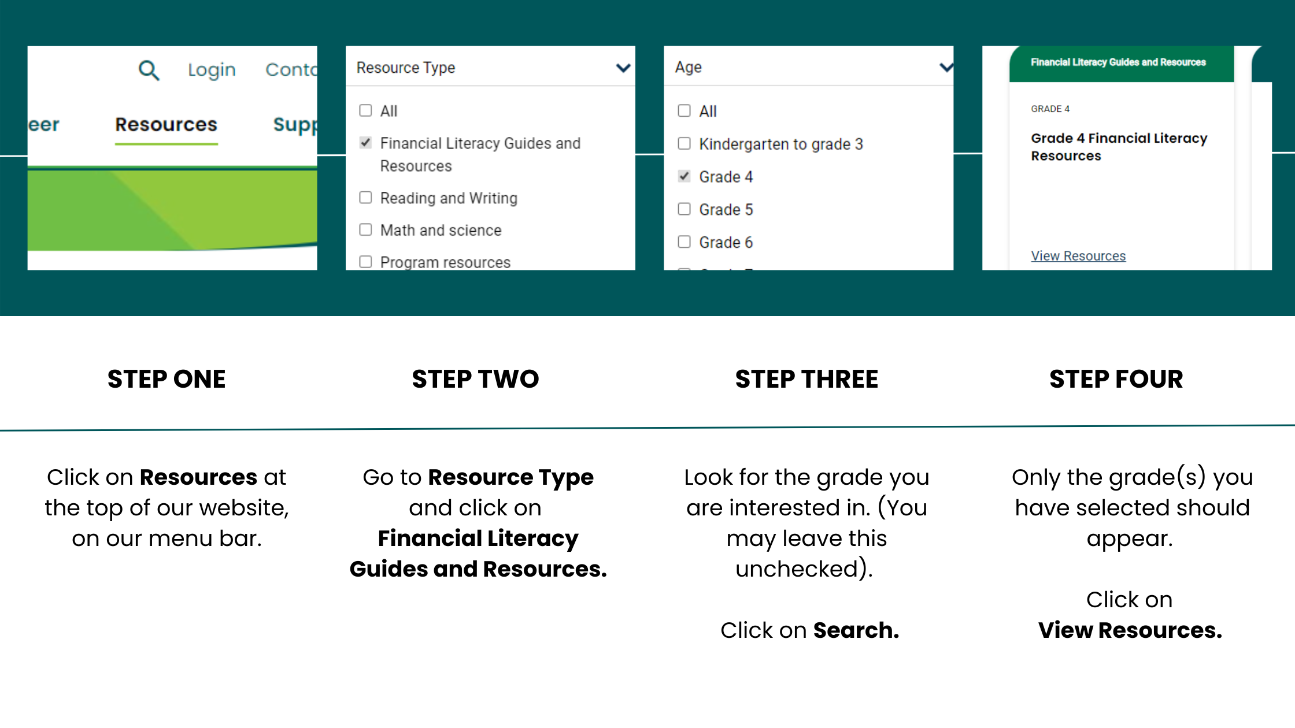Screen dimensions: 1295x728
Task: Click the search icon in the menu bar
Action: (x=149, y=70)
